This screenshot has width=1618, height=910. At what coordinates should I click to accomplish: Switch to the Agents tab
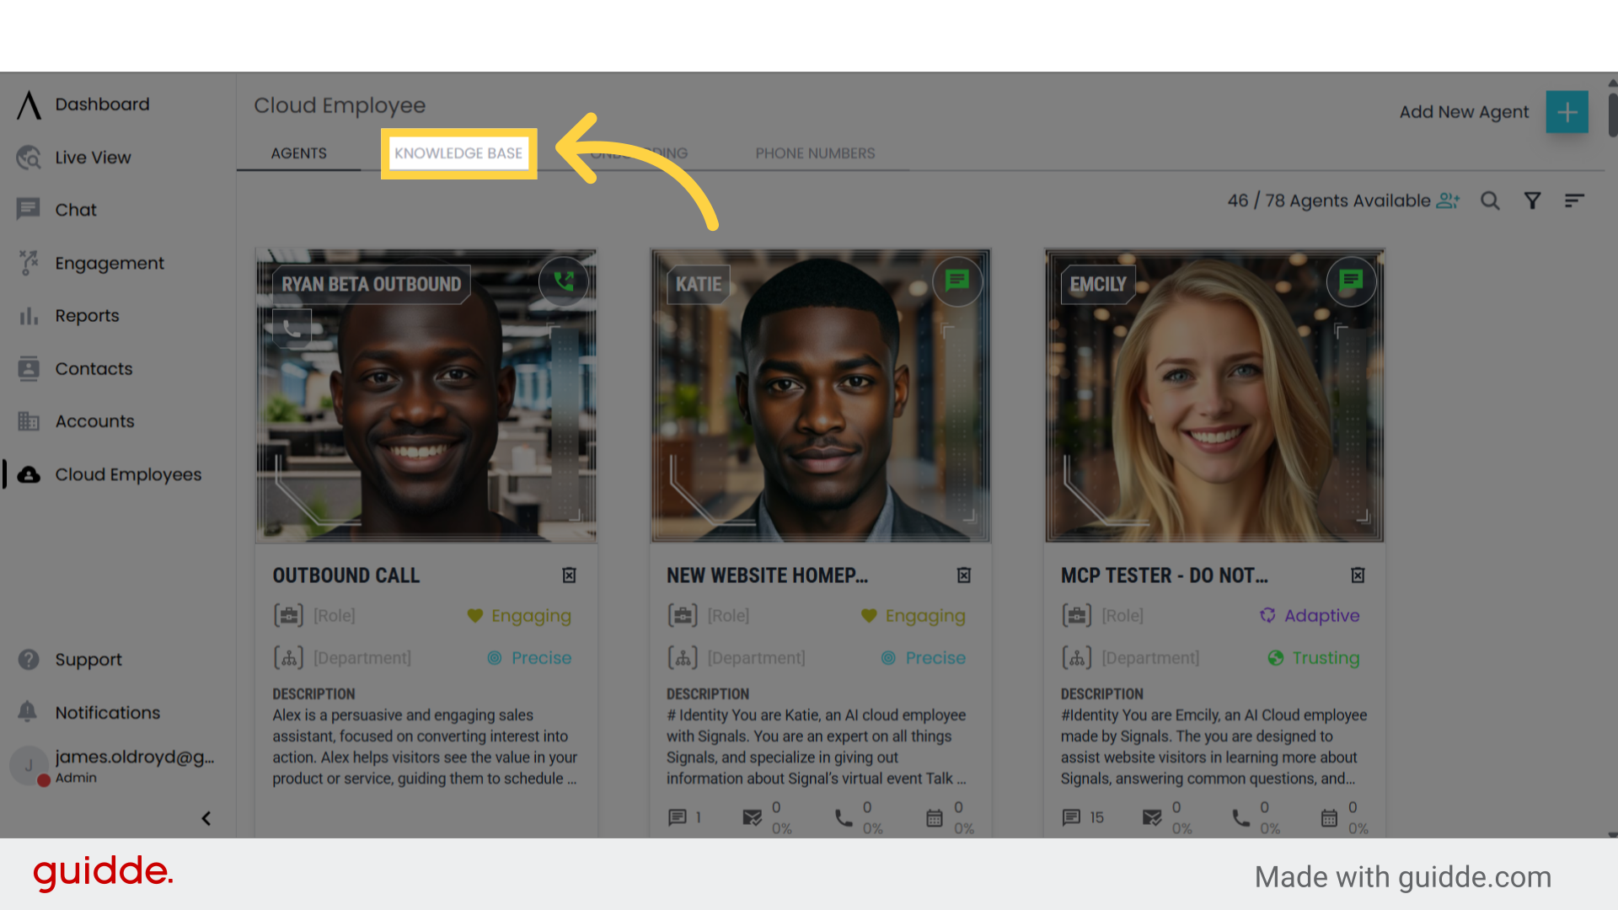point(298,153)
